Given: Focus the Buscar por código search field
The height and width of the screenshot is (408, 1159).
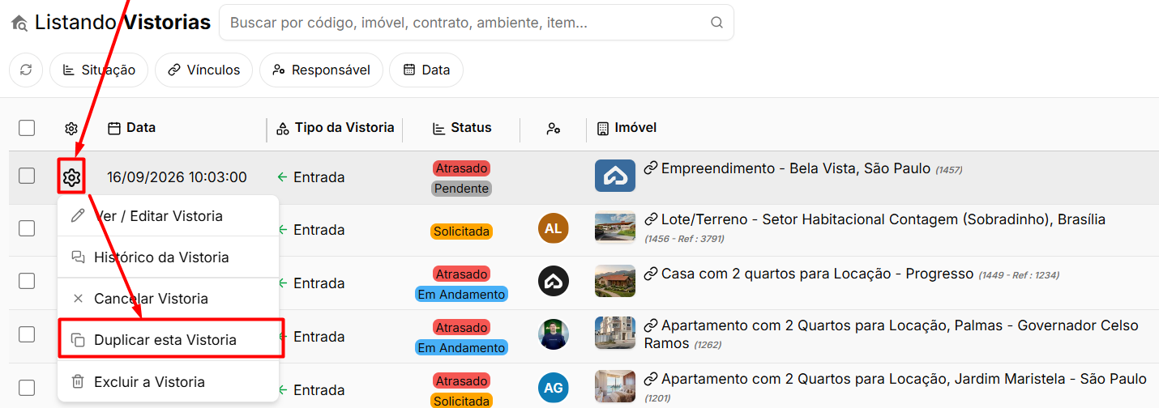Looking at the screenshot, I should pos(477,23).
